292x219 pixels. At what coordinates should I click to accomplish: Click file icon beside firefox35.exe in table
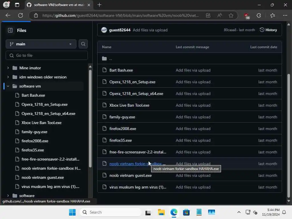[104, 140]
